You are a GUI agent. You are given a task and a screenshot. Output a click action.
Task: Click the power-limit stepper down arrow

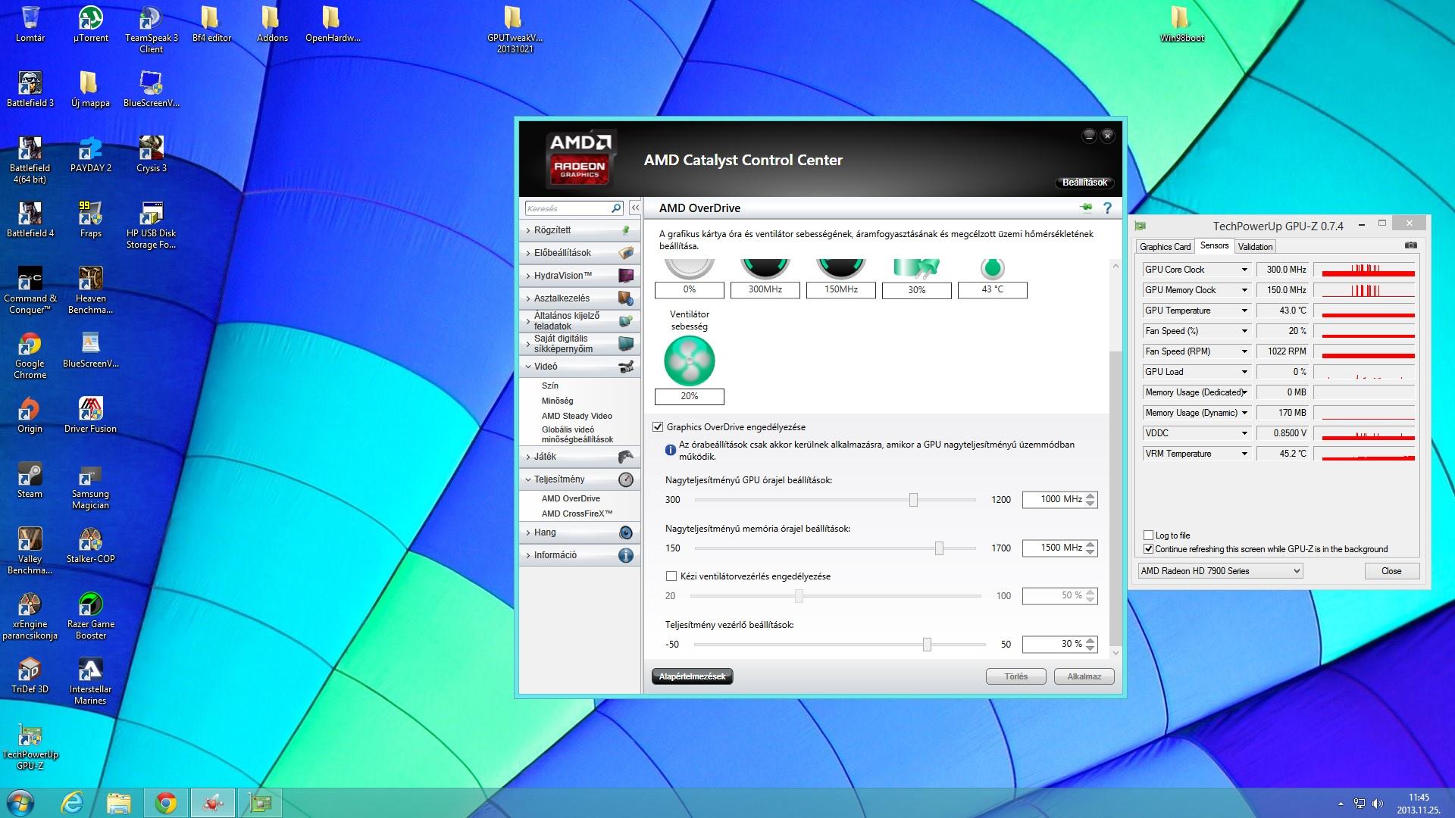click(x=1090, y=648)
